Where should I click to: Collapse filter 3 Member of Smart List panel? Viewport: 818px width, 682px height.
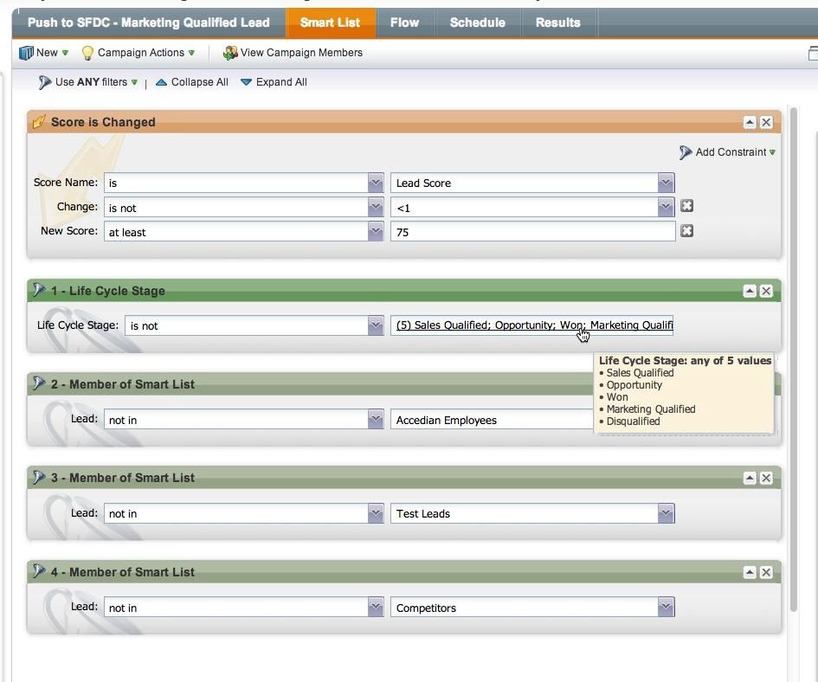(x=750, y=478)
